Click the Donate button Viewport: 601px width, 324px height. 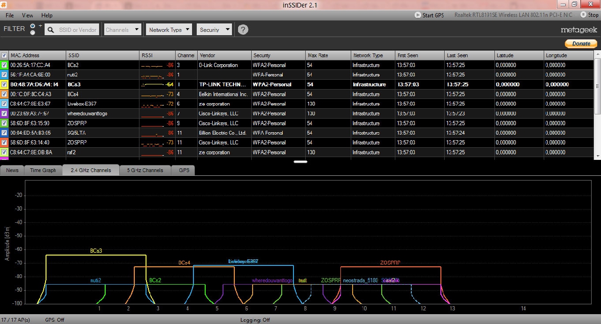coord(581,44)
